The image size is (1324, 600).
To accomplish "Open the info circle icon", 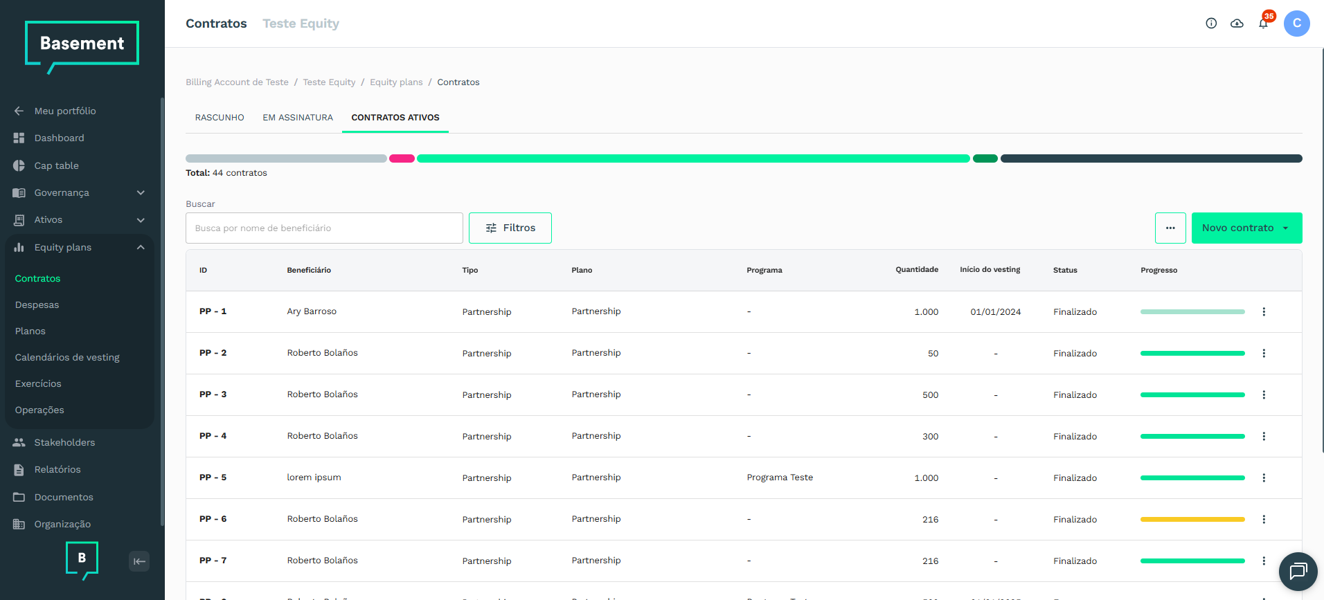I will (x=1211, y=24).
